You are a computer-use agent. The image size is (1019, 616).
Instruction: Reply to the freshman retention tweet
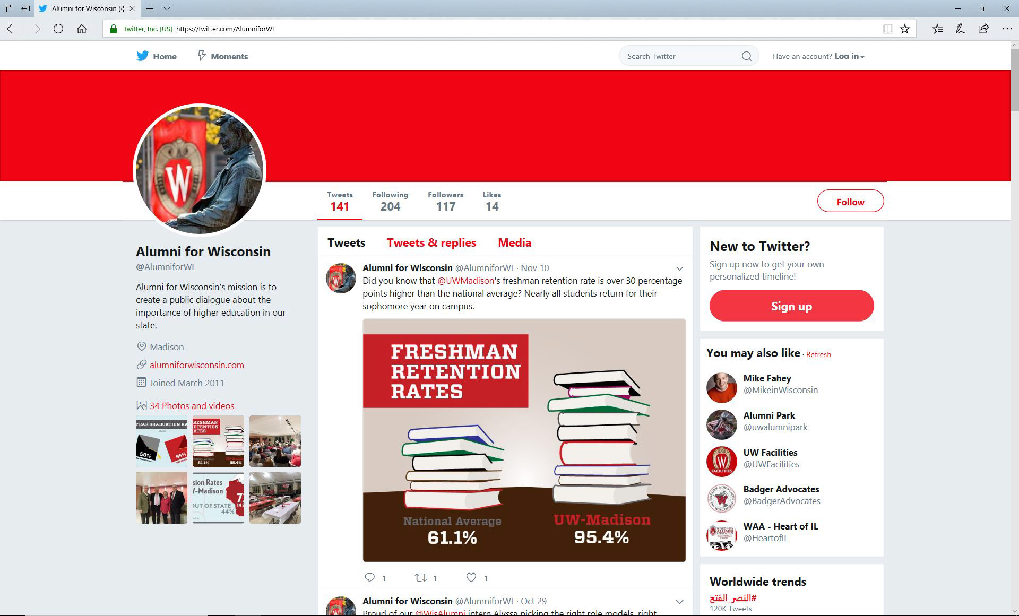tap(370, 577)
